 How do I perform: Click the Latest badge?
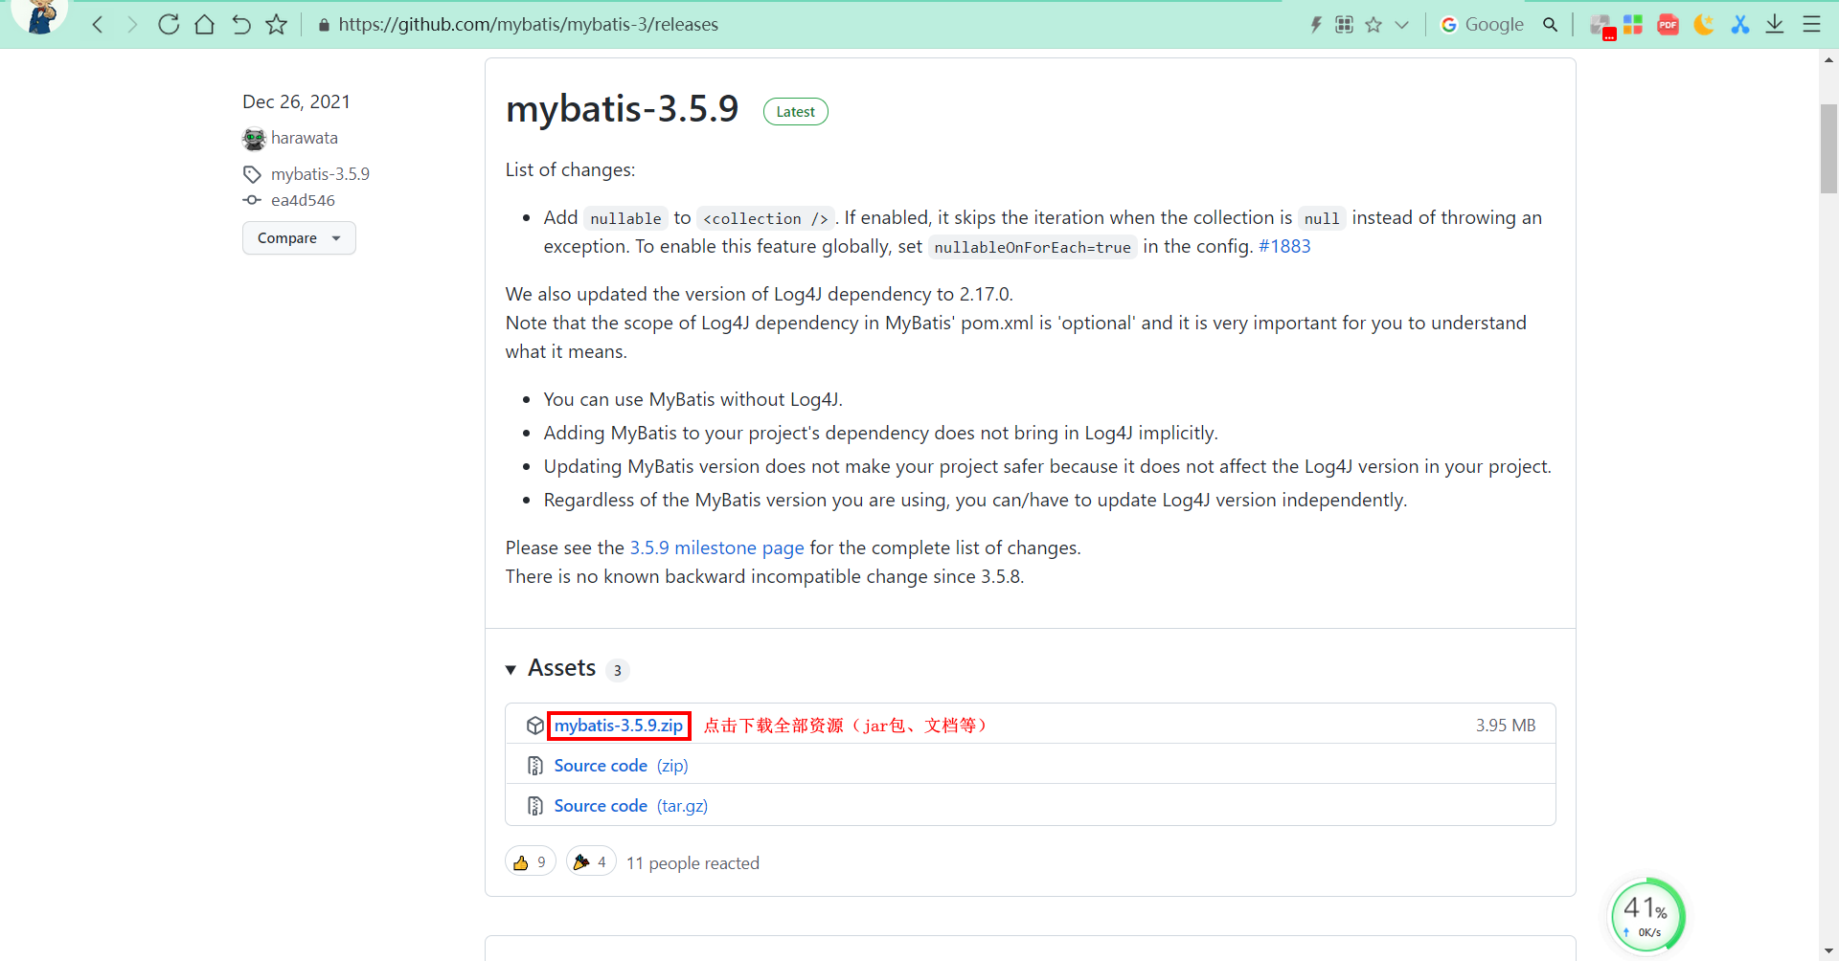pyautogui.click(x=796, y=112)
